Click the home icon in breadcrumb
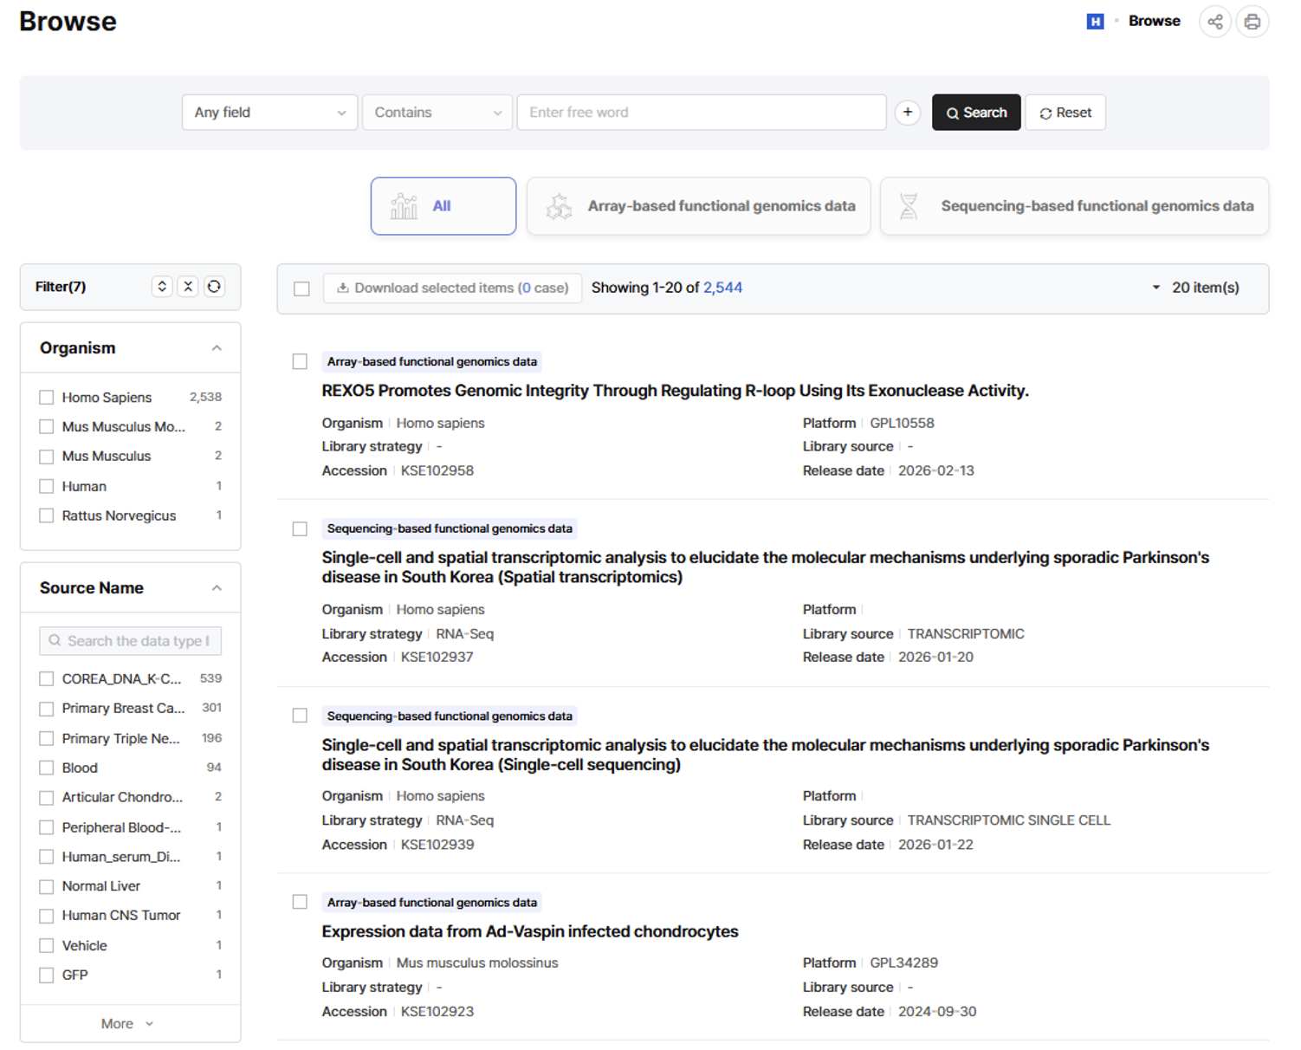Viewport: 1301px width, 1050px height. (x=1095, y=22)
